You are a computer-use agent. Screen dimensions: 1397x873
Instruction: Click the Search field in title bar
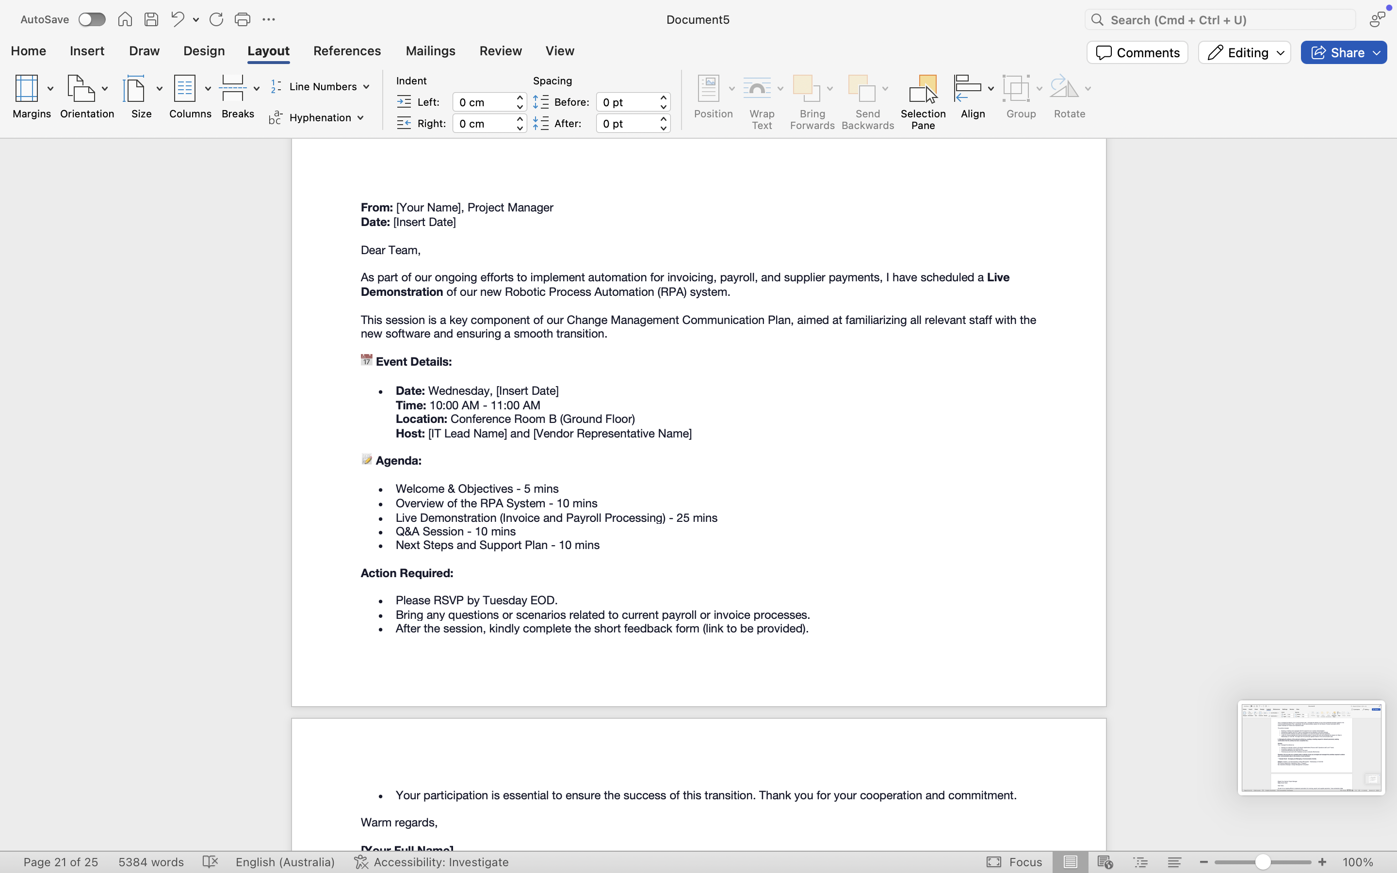[1220, 19]
